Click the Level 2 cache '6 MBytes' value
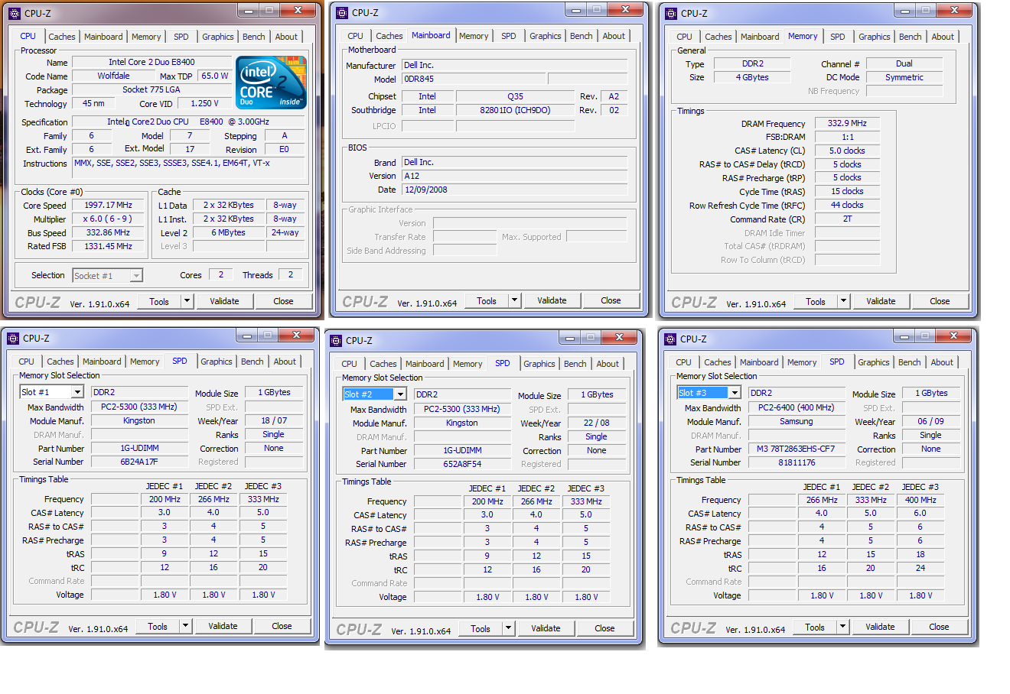The width and height of the screenshot is (1010, 694). pos(229,232)
